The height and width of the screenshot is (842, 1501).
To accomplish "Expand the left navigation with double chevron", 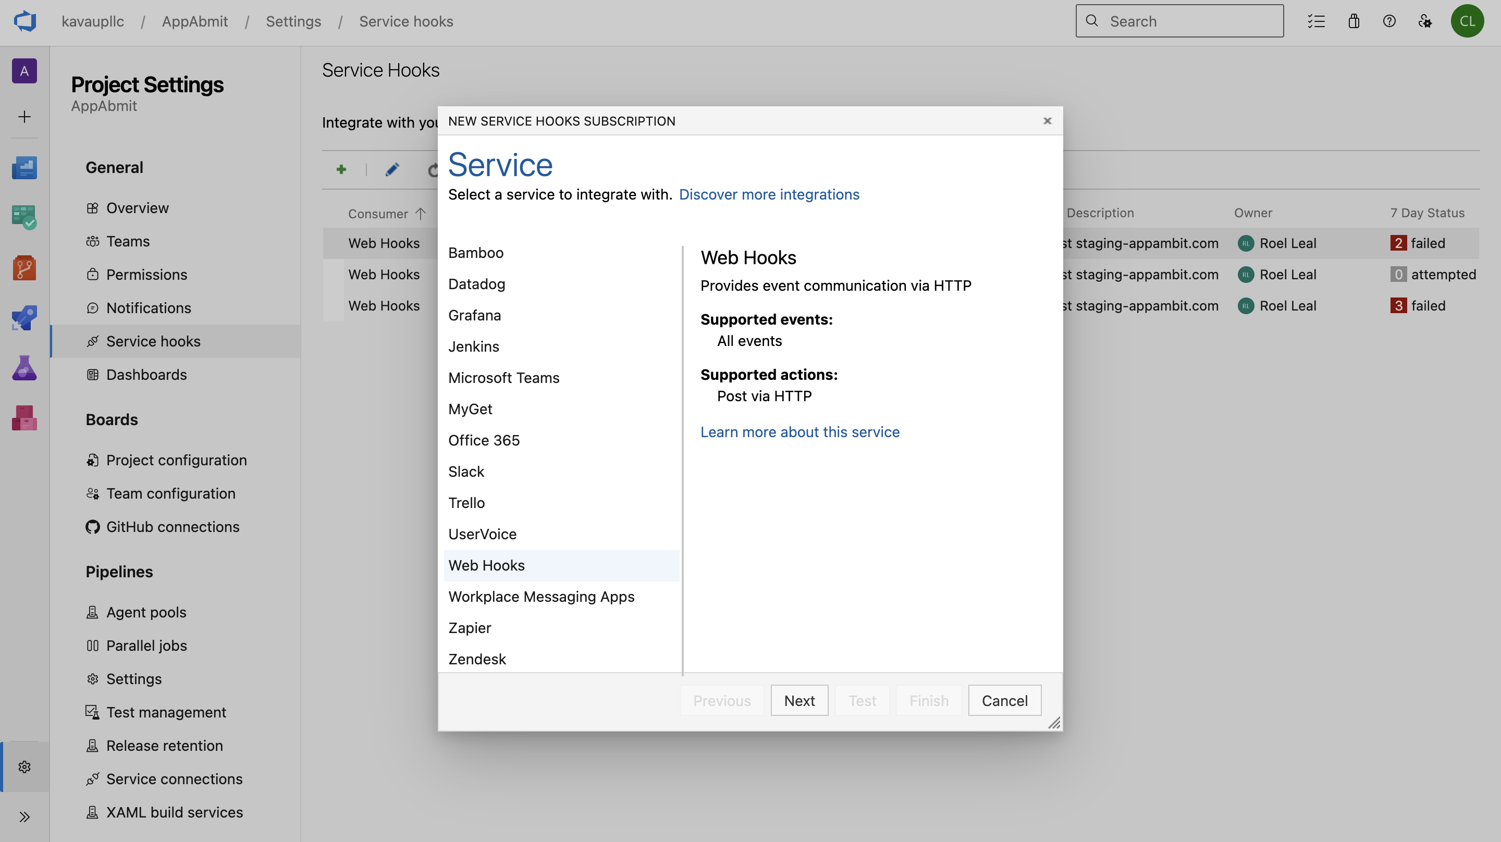I will [x=24, y=816].
